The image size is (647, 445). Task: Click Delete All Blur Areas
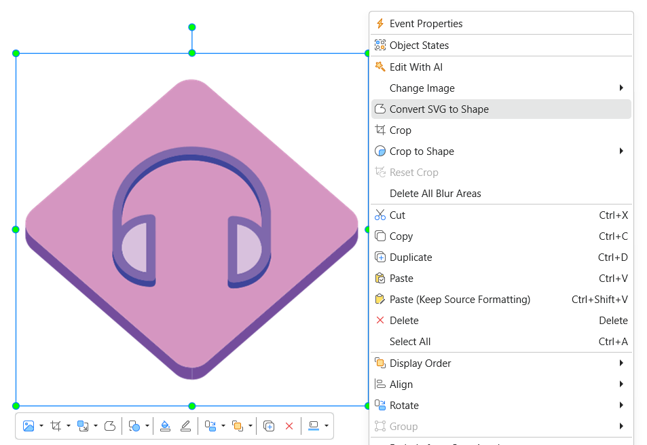click(x=501, y=193)
